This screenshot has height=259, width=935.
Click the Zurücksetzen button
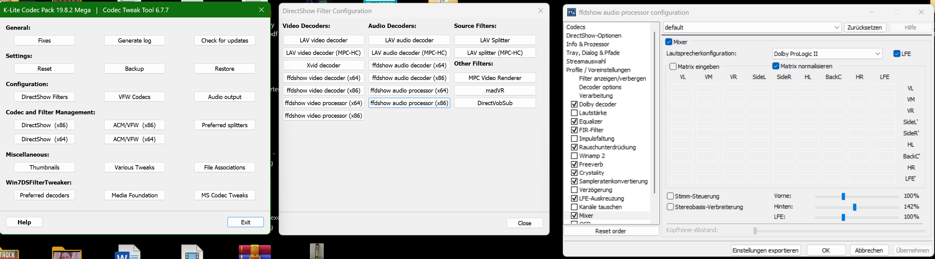click(x=865, y=28)
